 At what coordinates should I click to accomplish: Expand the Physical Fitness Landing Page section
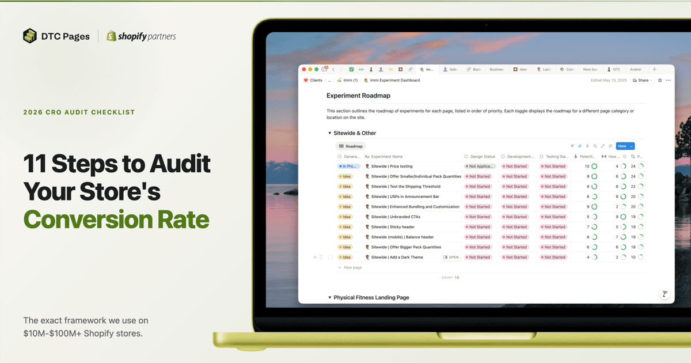329,297
